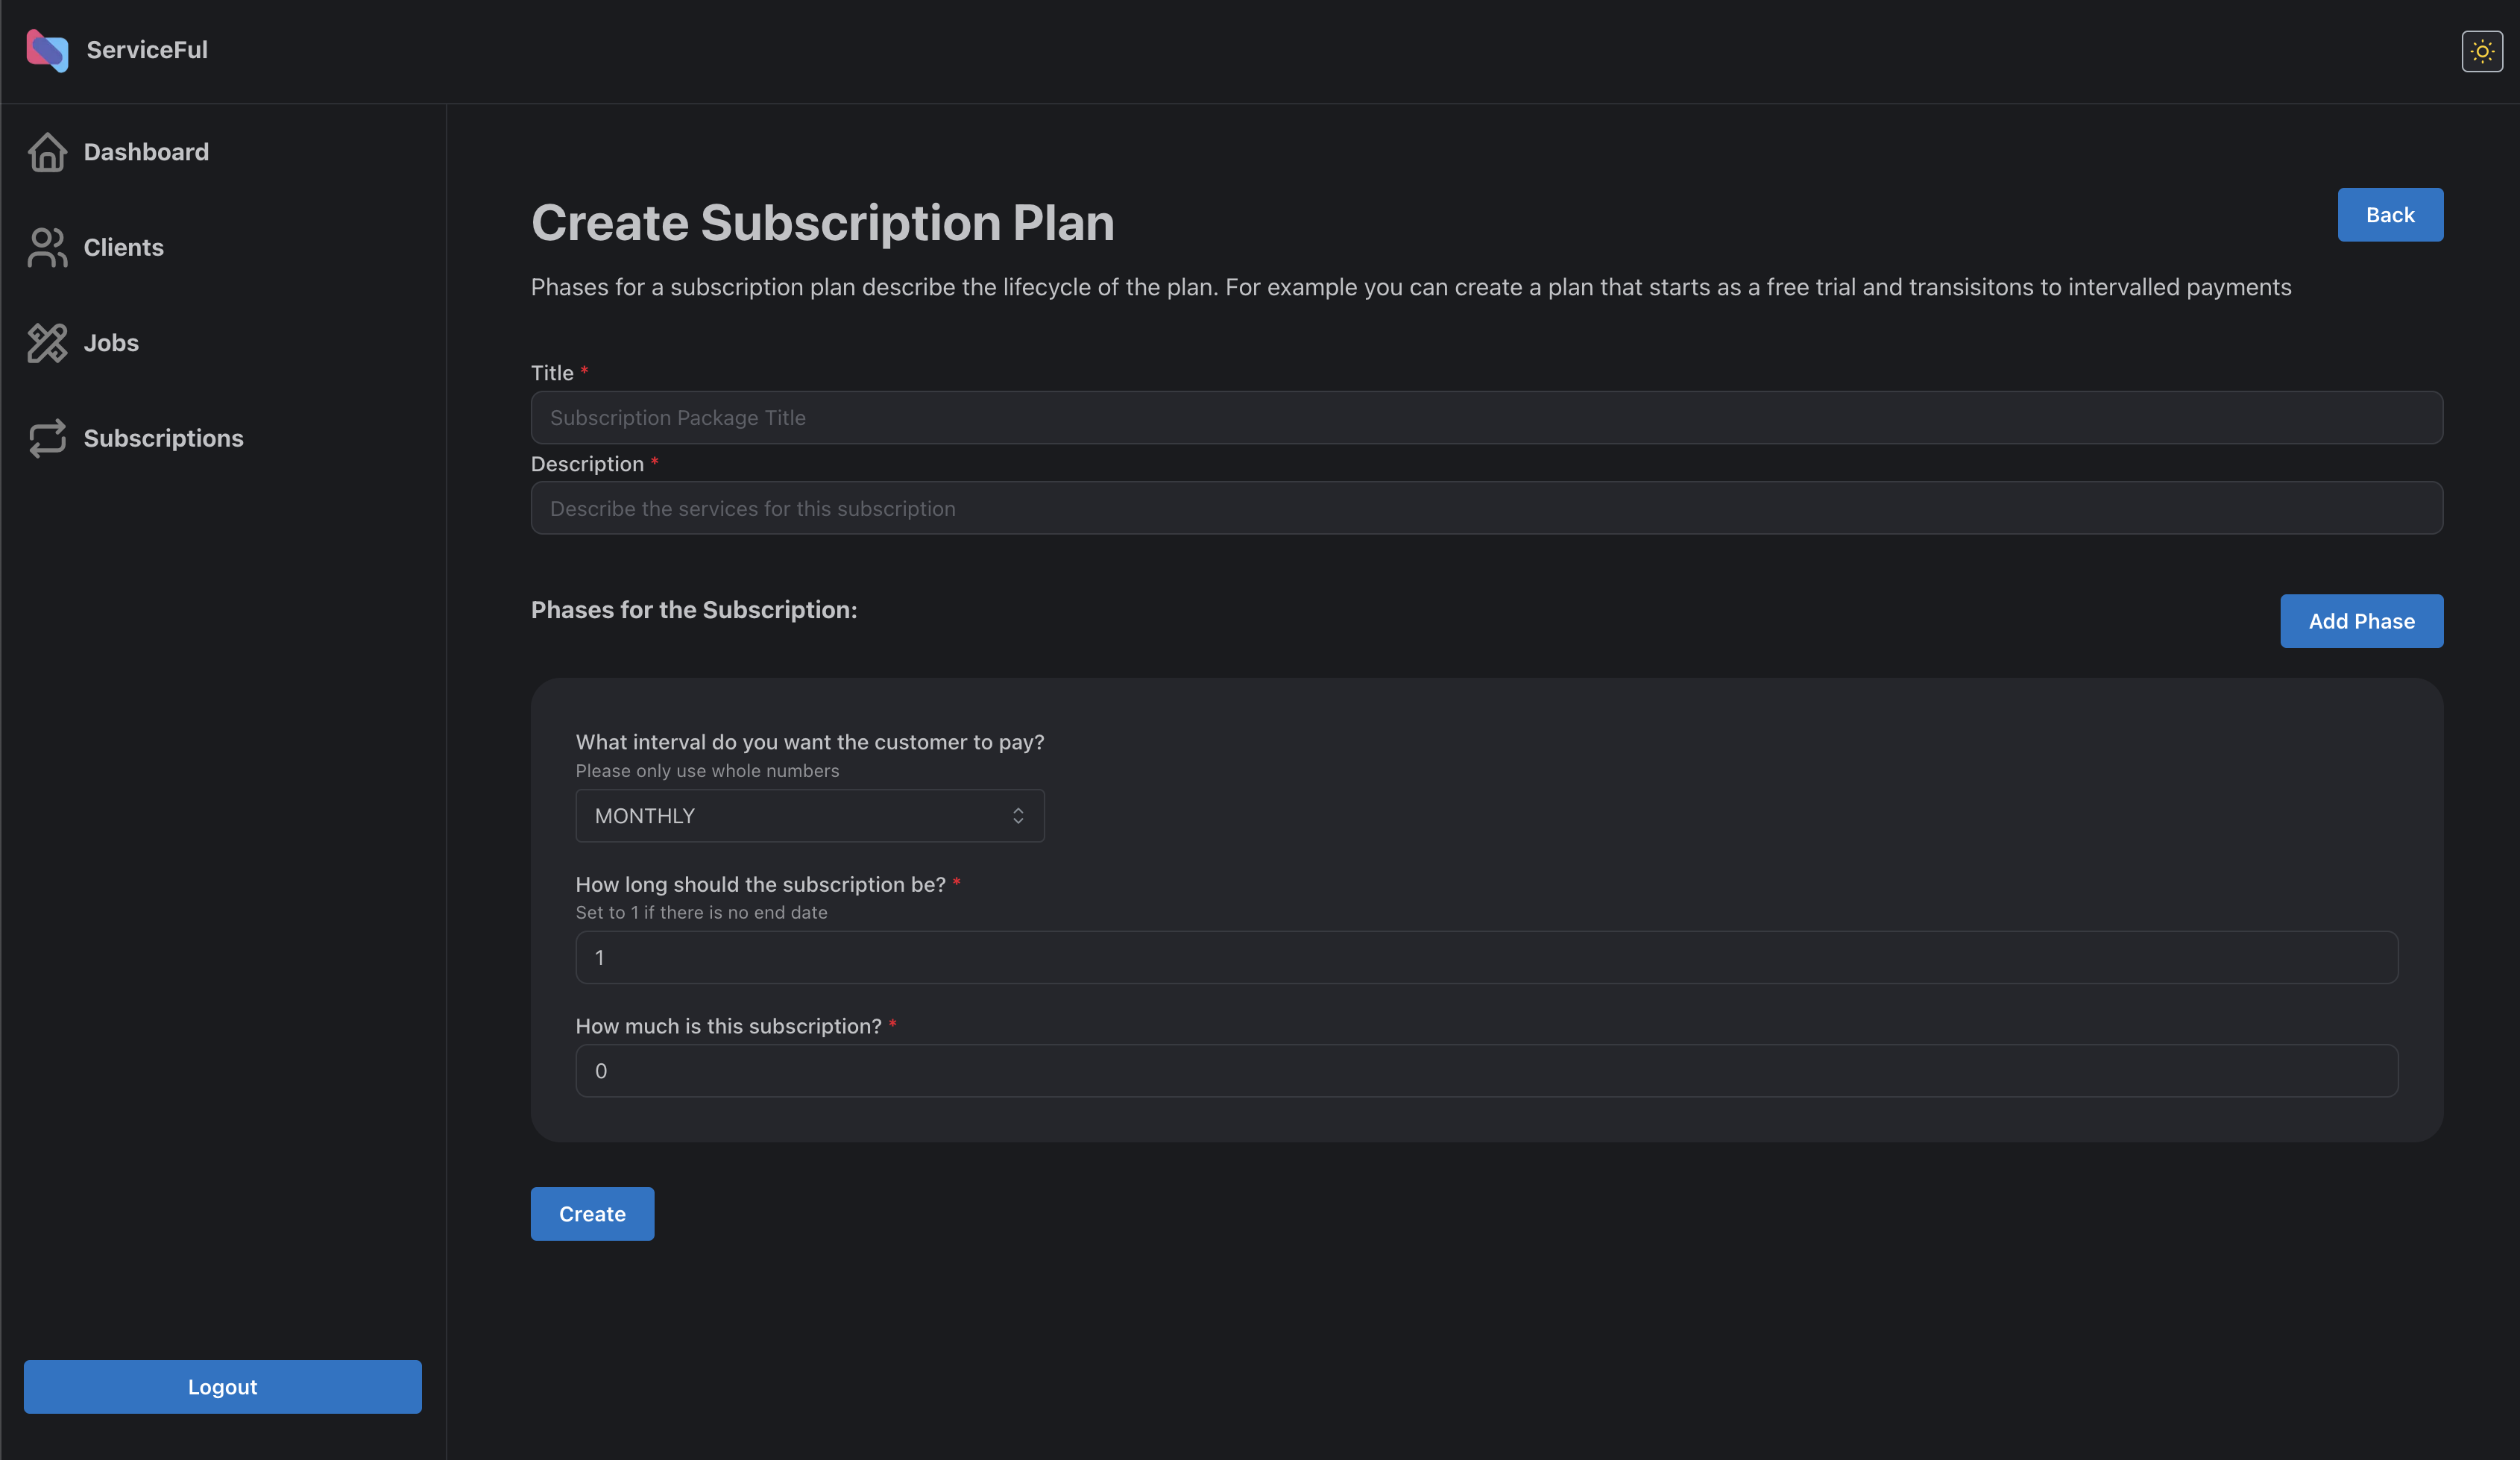
Task: Go to Clients in sidebar
Action: click(123, 247)
